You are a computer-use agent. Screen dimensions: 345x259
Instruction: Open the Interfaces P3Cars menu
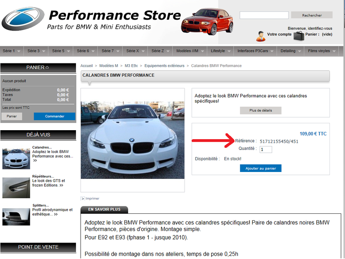coord(255,51)
